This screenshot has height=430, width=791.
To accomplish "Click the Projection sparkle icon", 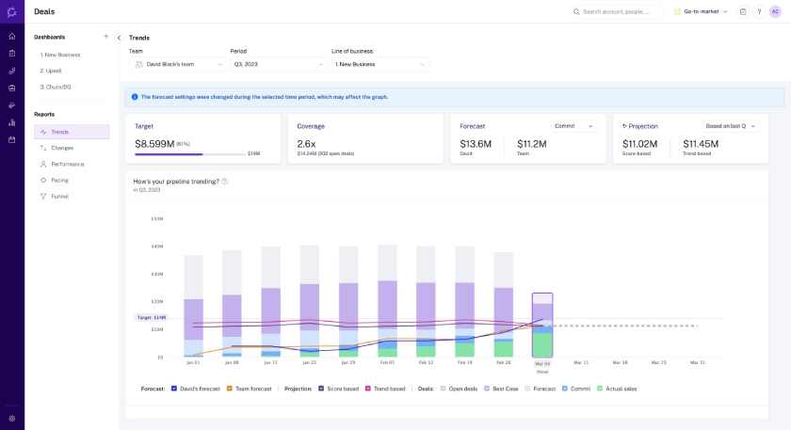I will 624,126.
